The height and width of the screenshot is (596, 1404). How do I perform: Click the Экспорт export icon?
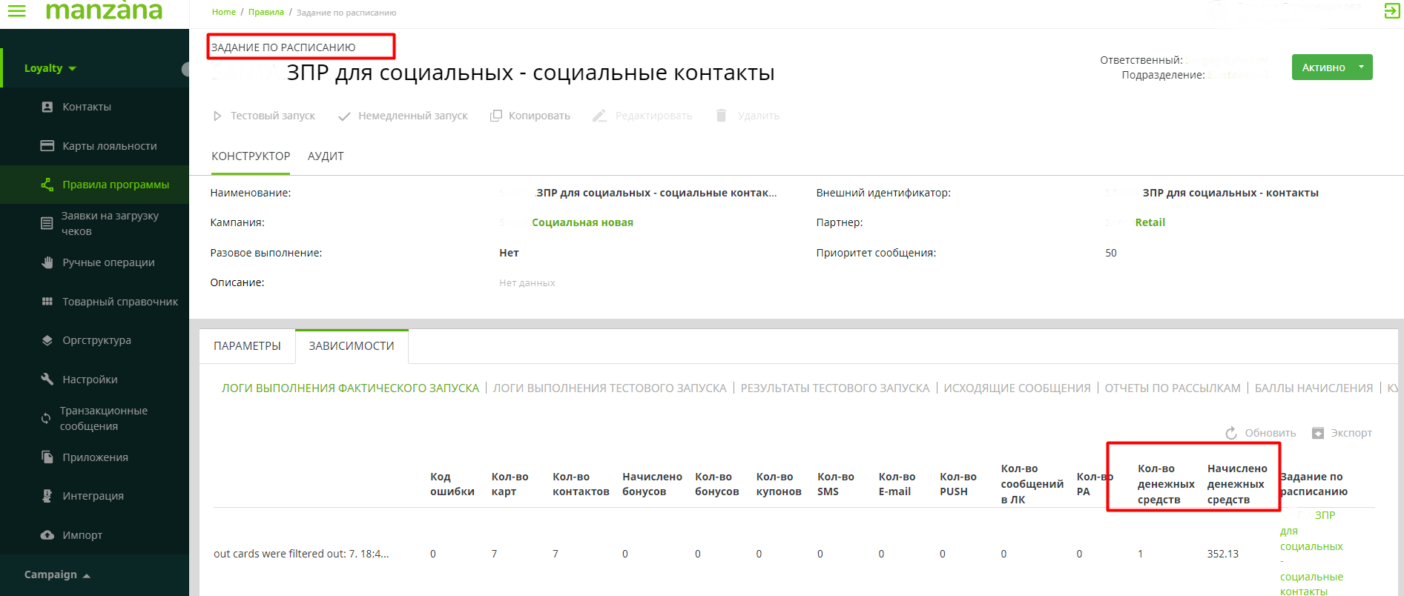coord(1318,433)
